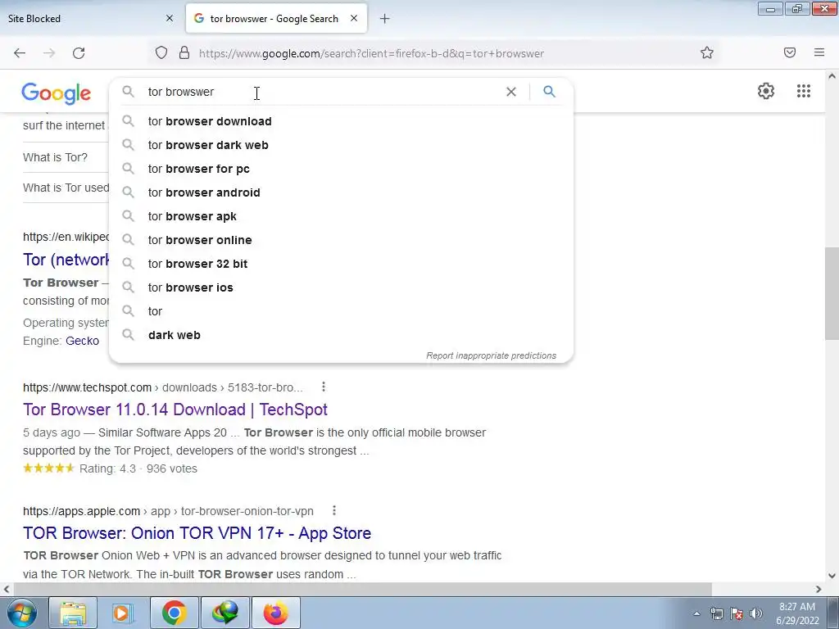Open the tracking protection shield icon
This screenshot has height=629, width=839.
(x=161, y=52)
